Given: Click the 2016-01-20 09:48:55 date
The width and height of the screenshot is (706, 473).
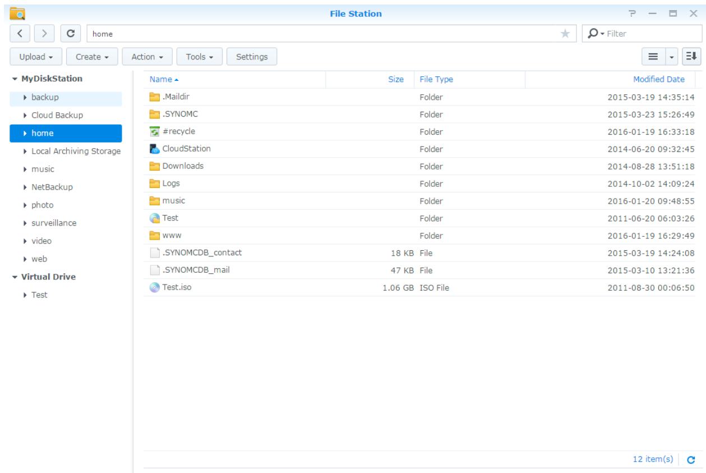Looking at the screenshot, I should (x=652, y=201).
